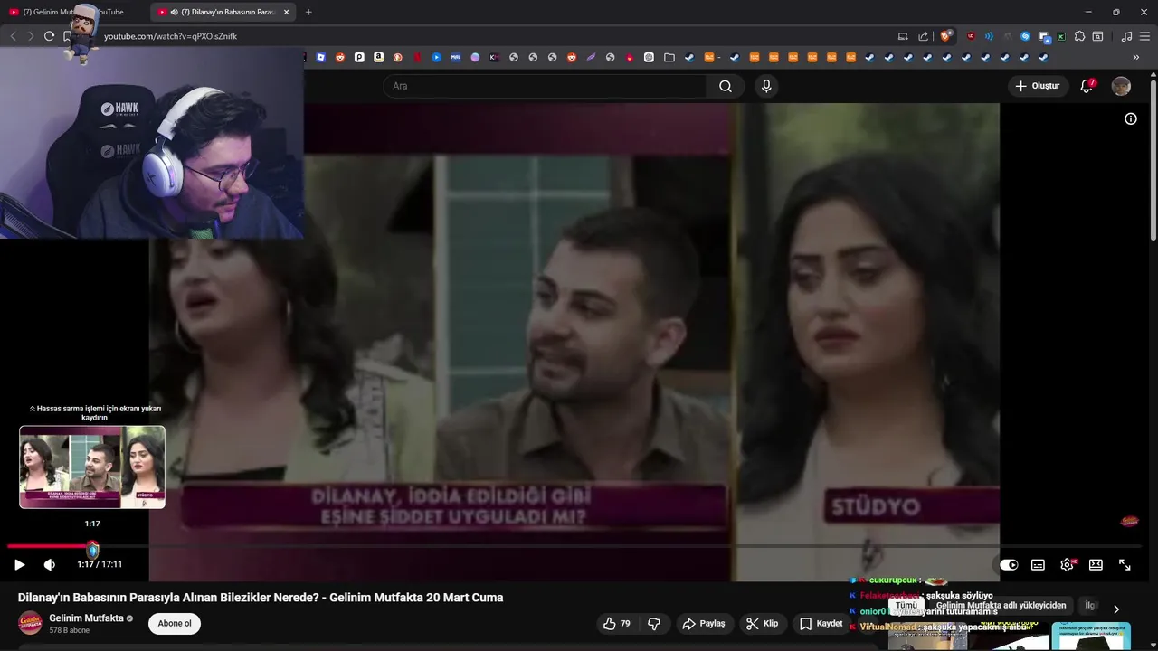Screen dimensions: 1158x651
Task: Show hidden bookmarks with double chevron
Action: coord(1135,57)
